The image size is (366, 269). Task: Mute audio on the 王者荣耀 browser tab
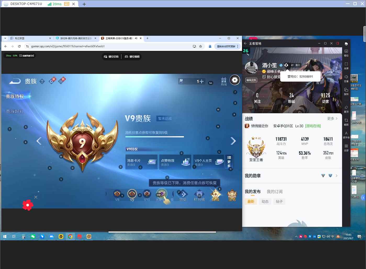click(x=136, y=38)
